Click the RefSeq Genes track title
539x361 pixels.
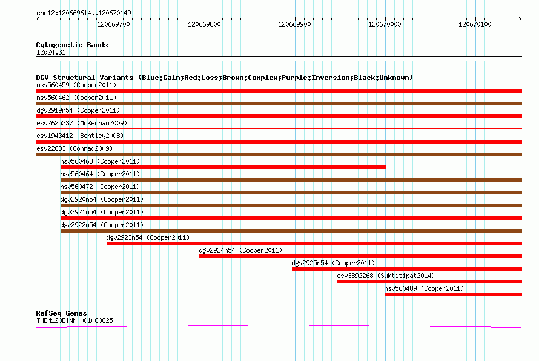click(x=61, y=313)
